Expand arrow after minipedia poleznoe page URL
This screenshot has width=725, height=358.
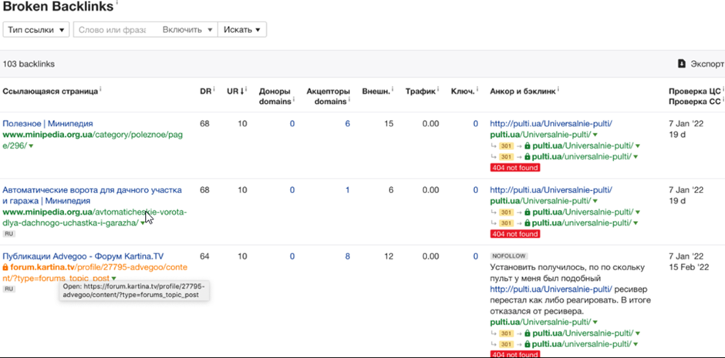pyautogui.click(x=31, y=146)
